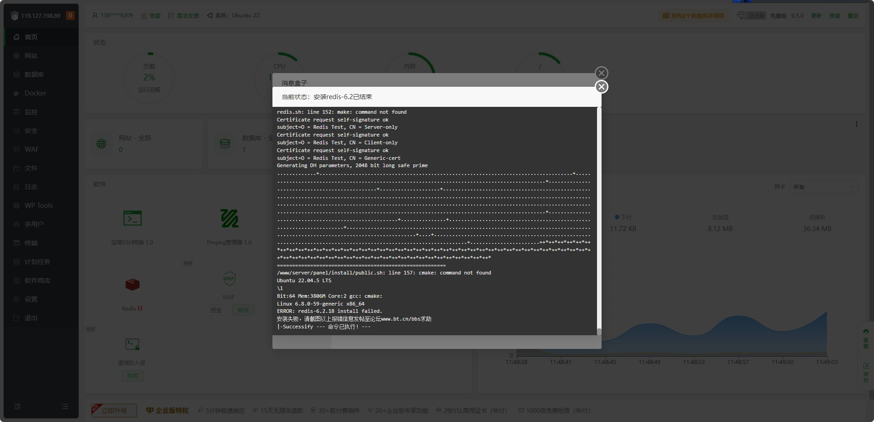Click the 重启 restart link
The width and height of the screenshot is (874, 422).
tap(853, 16)
